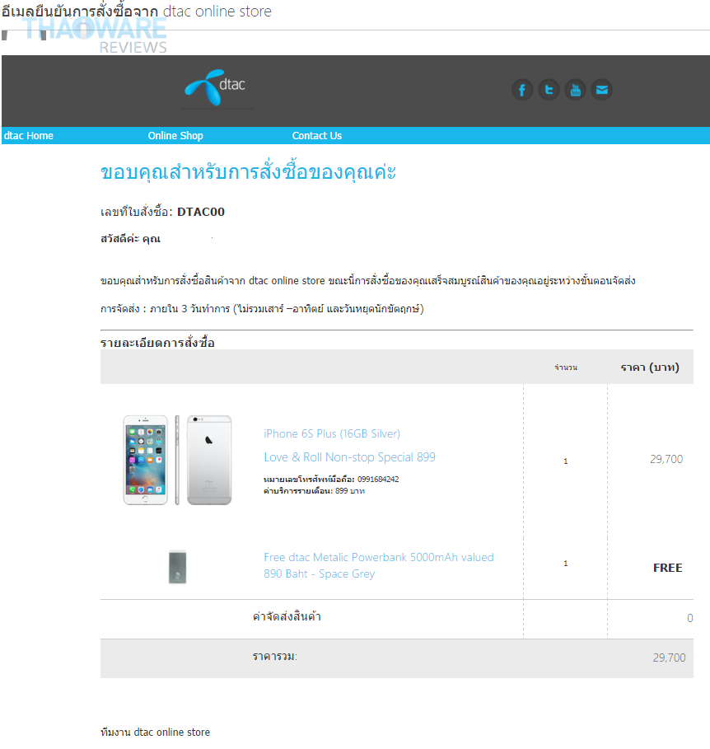The height and width of the screenshot is (749, 710).
Task: Click the iPhone silver back product image
Action: pyautogui.click(x=209, y=460)
